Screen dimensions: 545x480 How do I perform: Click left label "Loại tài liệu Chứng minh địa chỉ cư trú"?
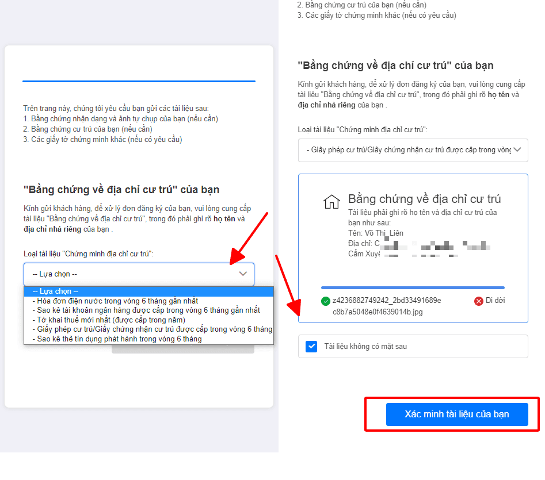[x=88, y=254]
